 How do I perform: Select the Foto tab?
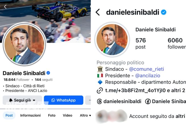[52, 115]
